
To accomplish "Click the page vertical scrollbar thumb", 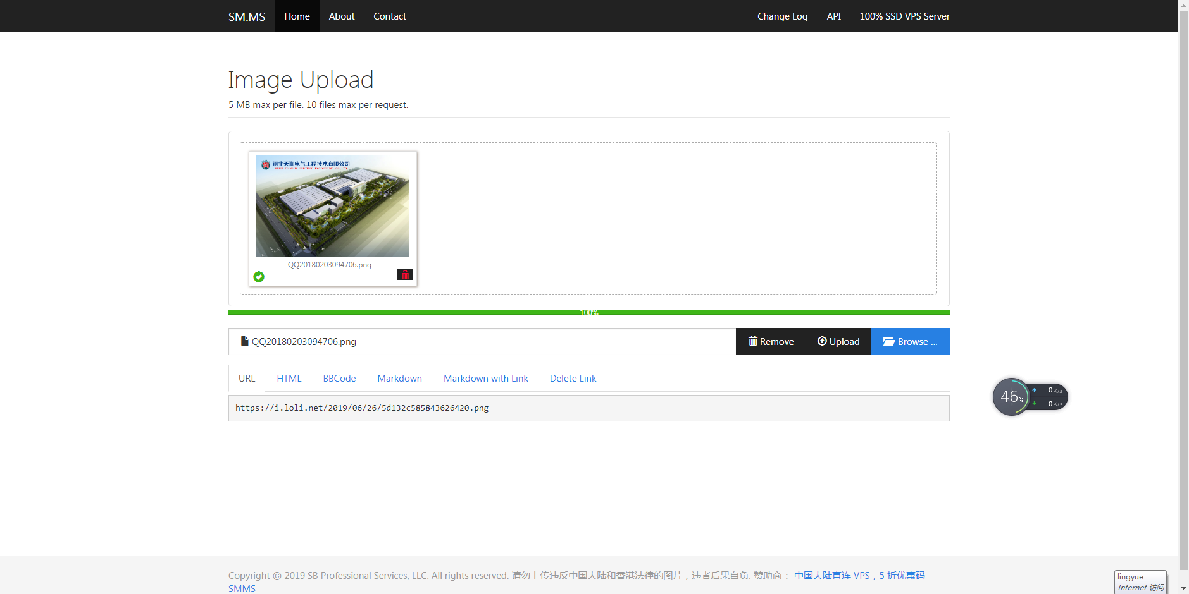I will [x=1183, y=291].
